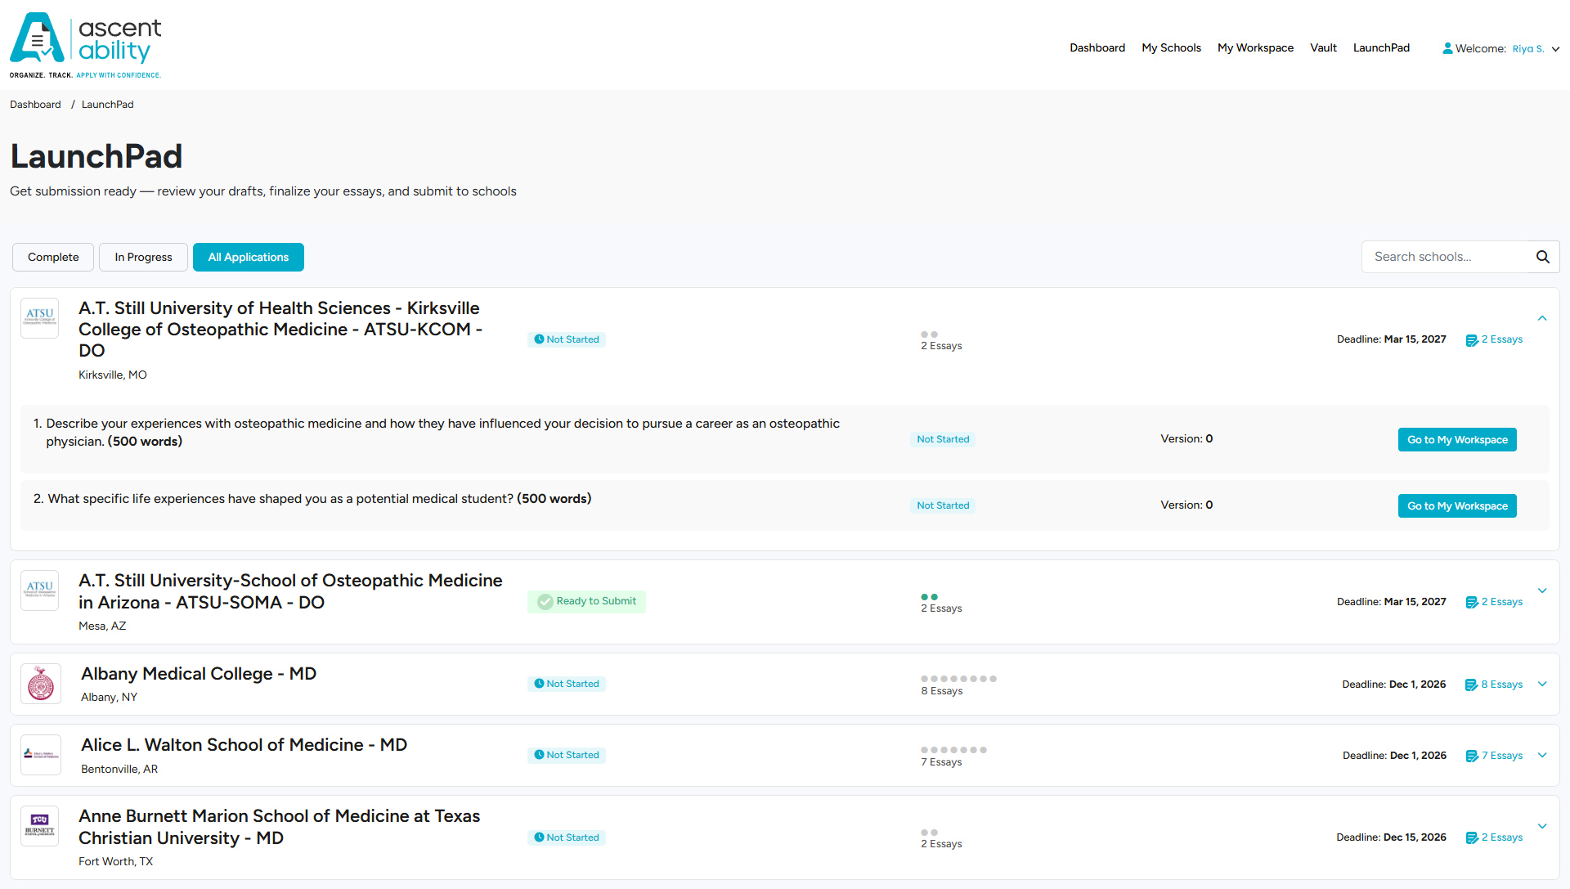Open My Schools in top navigation
Screen dimensions: 1570x889
tap(1171, 48)
